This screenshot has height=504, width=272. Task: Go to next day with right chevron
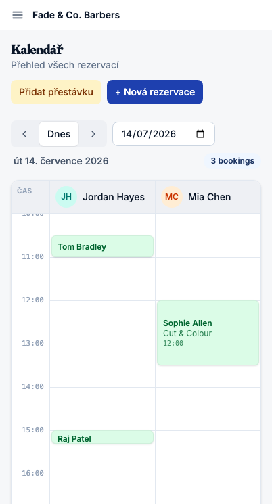click(x=93, y=134)
